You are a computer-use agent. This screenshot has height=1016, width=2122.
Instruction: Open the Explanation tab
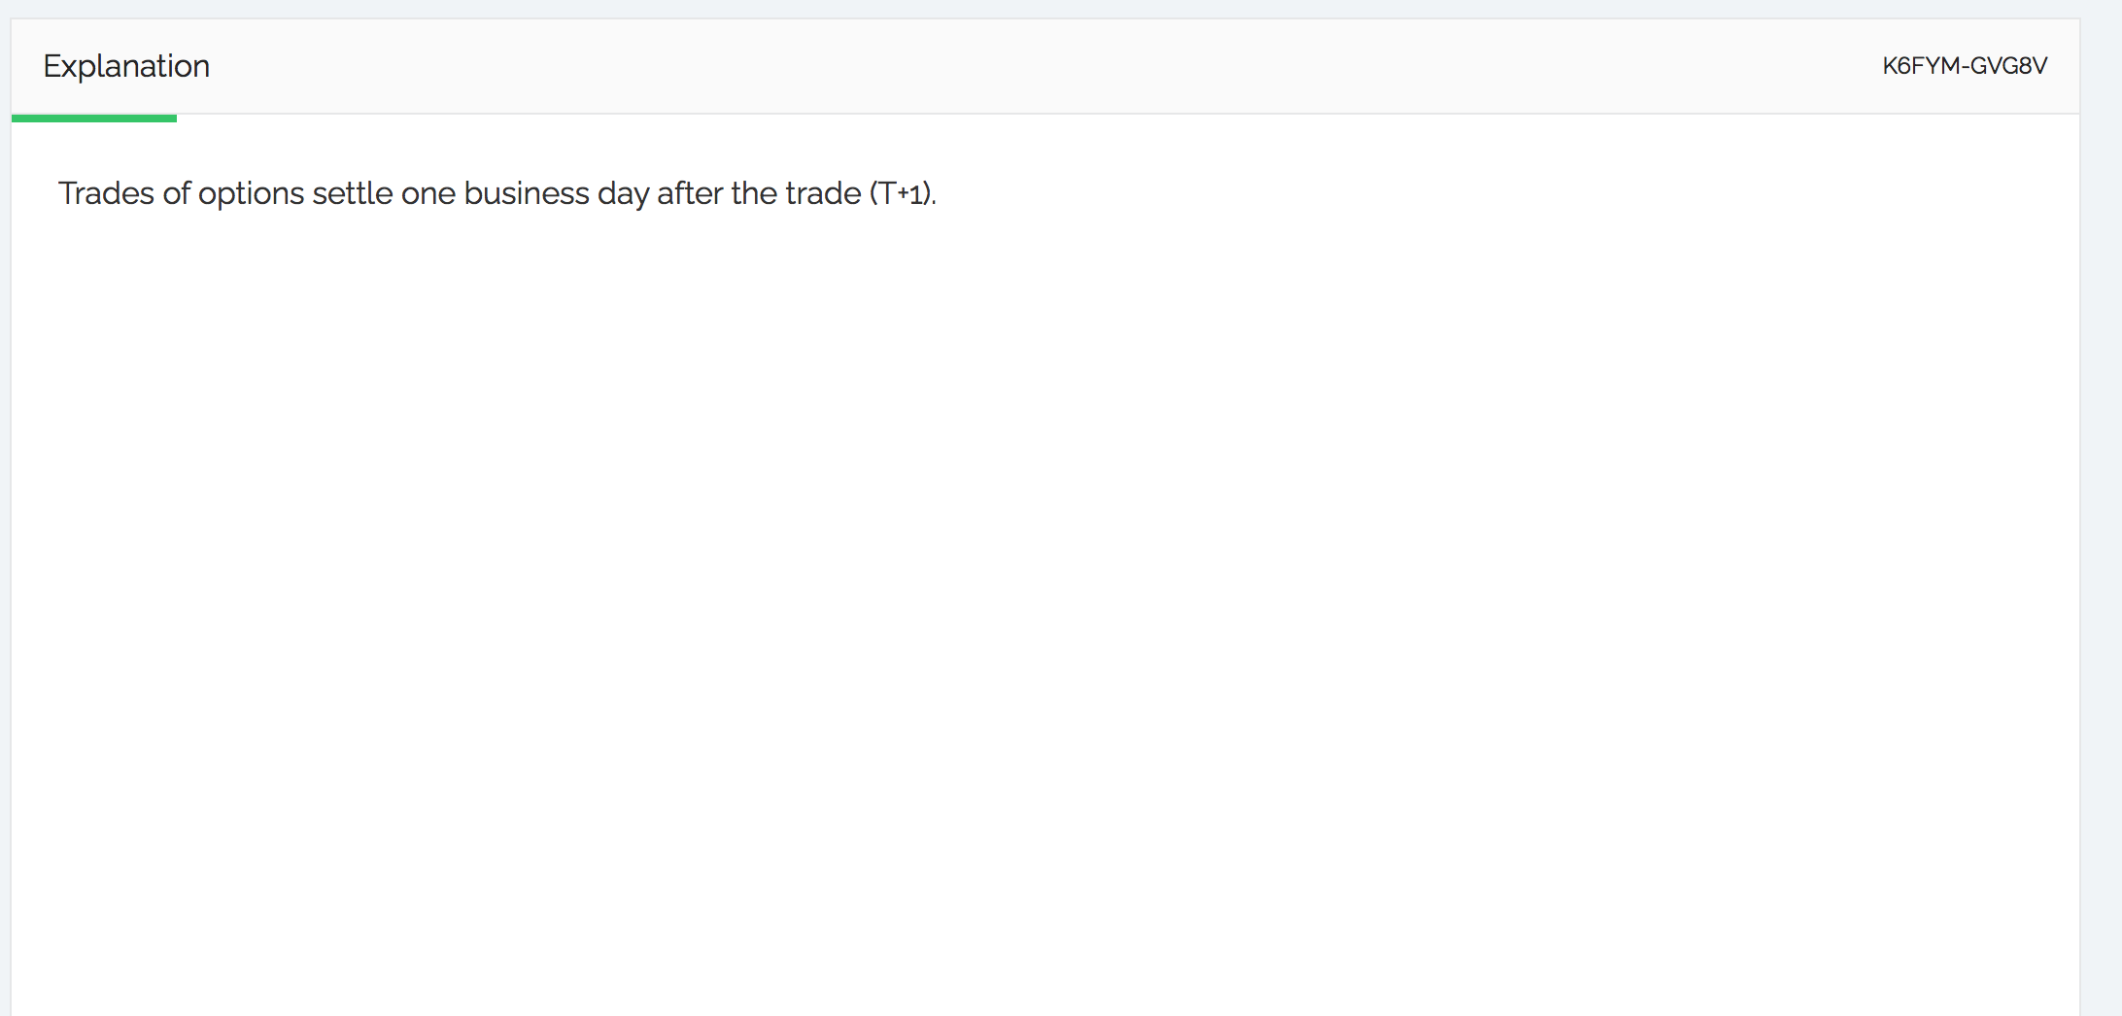(126, 66)
